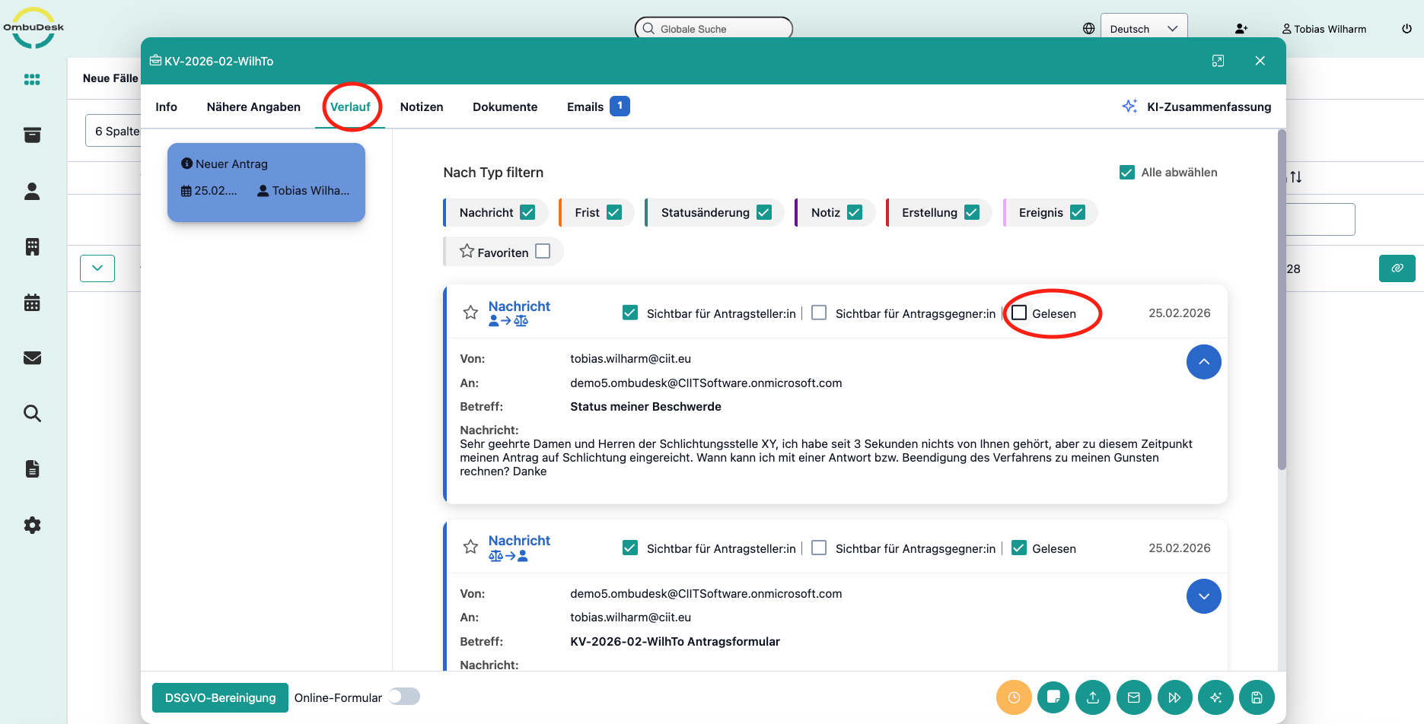
Task: Click the floppy disk save button
Action: pos(1257,697)
